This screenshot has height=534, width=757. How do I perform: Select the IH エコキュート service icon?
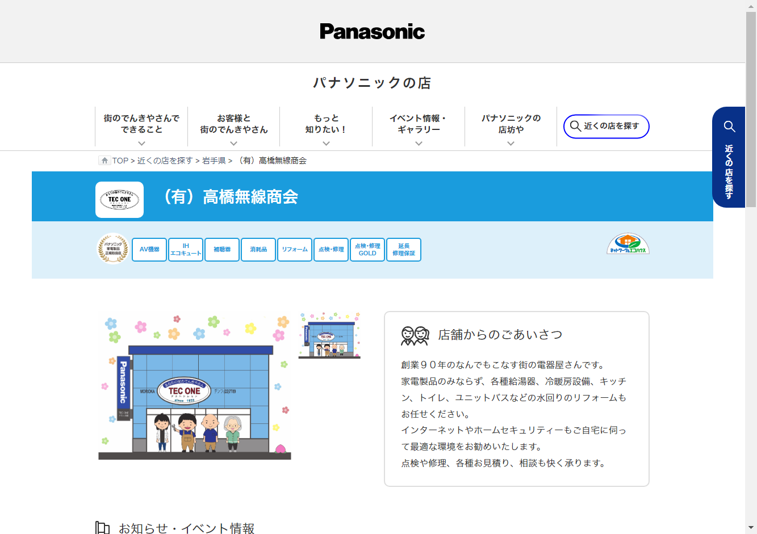(x=186, y=250)
